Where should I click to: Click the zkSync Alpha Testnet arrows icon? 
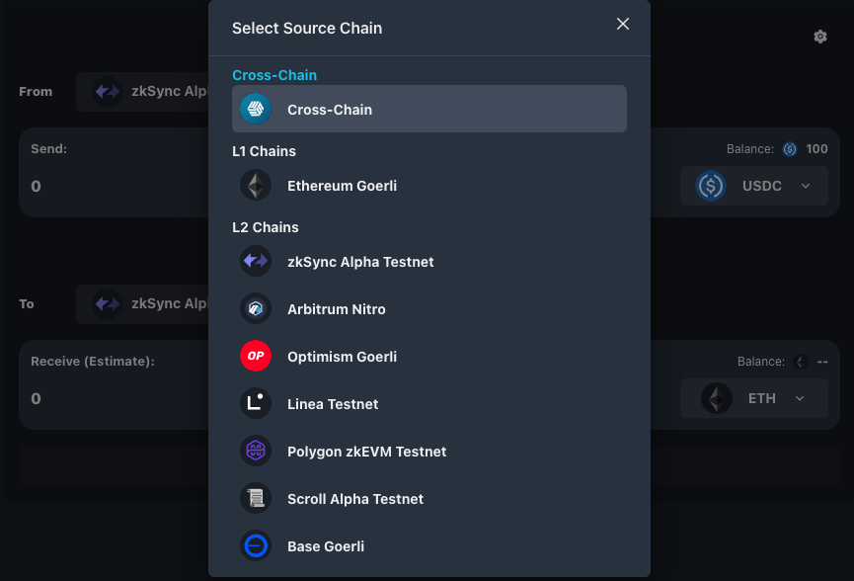(x=256, y=262)
